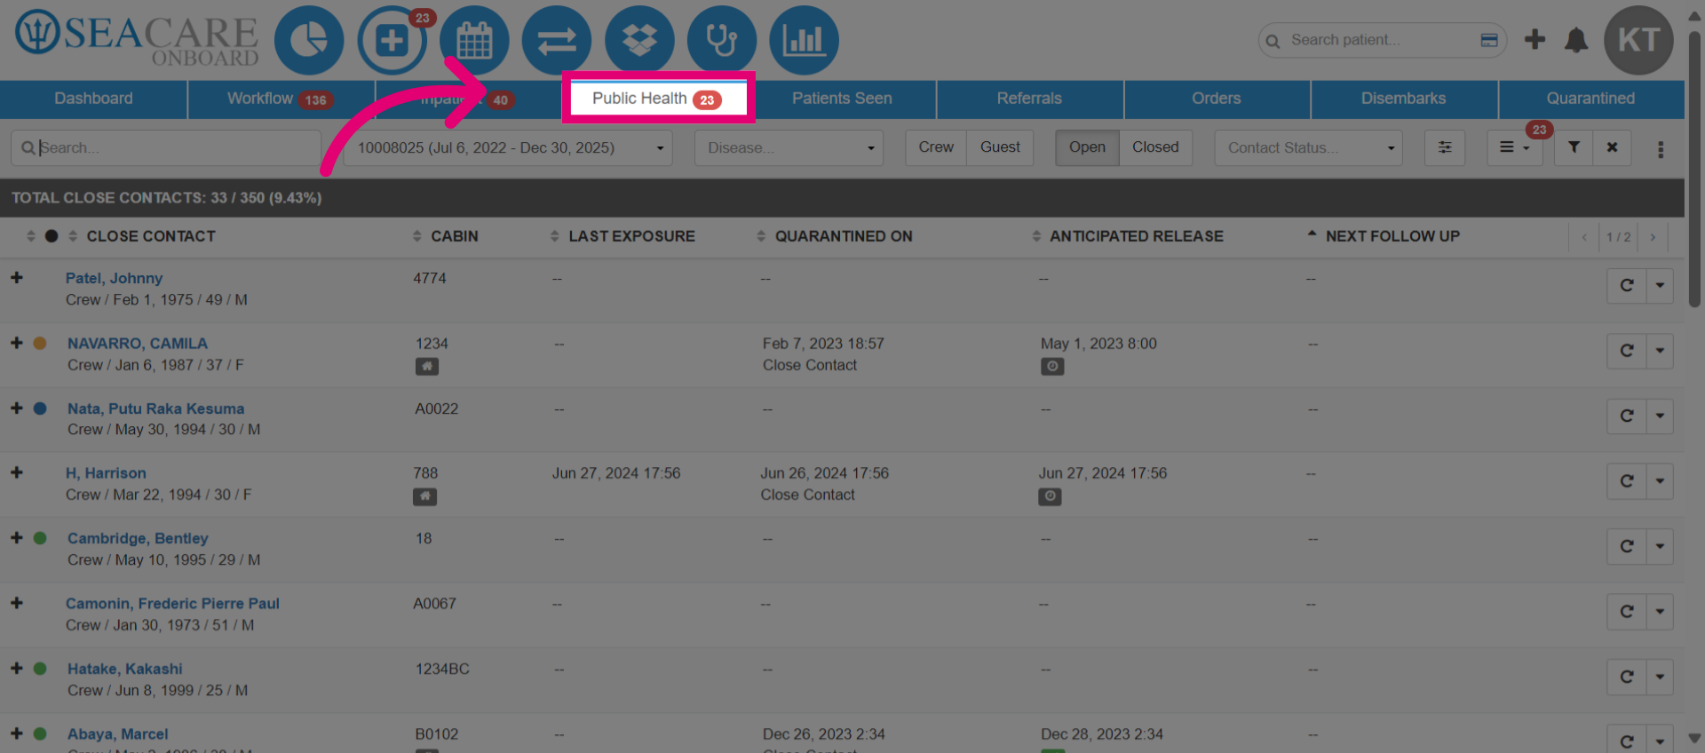Open the list menu dropdown with badge 23

pyautogui.click(x=1515, y=147)
